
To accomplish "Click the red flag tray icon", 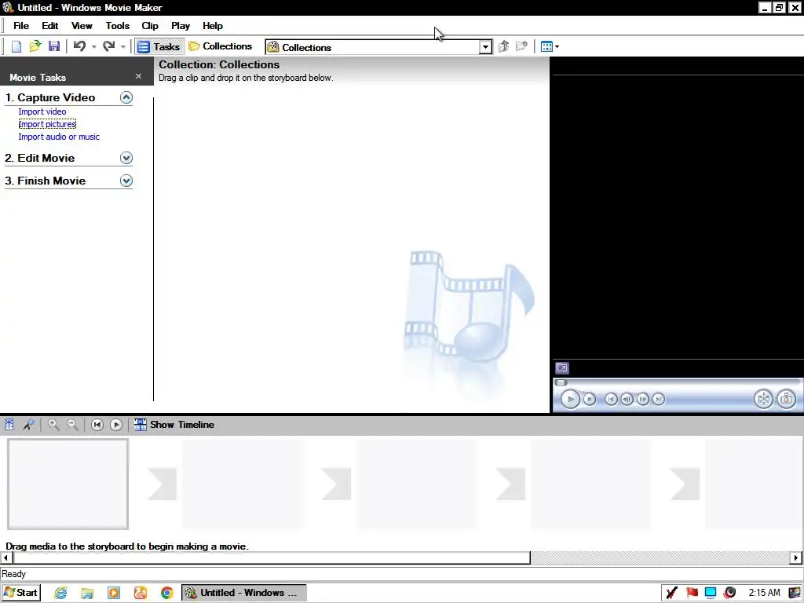I will [x=692, y=593].
